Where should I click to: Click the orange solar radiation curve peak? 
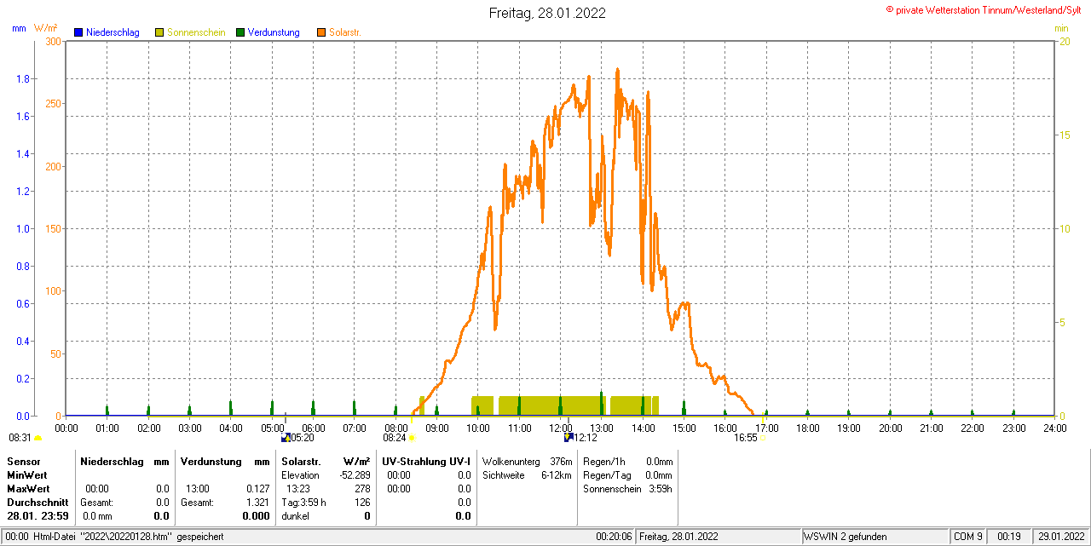[x=616, y=72]
